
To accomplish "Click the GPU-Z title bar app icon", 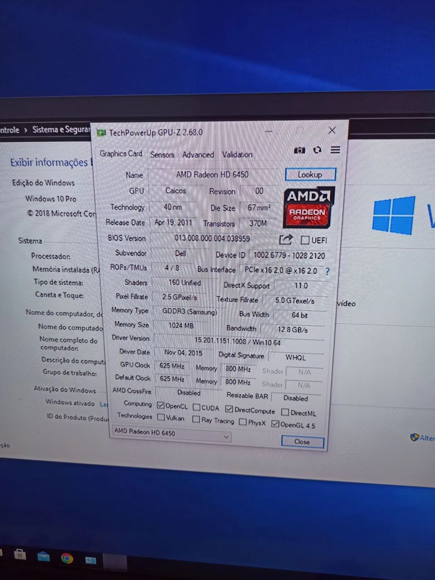I will (x=101, y=133).
